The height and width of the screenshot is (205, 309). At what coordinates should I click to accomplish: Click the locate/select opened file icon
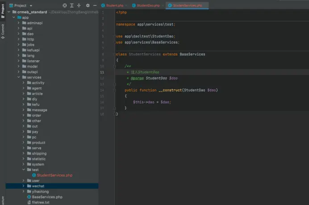point(65,5)
